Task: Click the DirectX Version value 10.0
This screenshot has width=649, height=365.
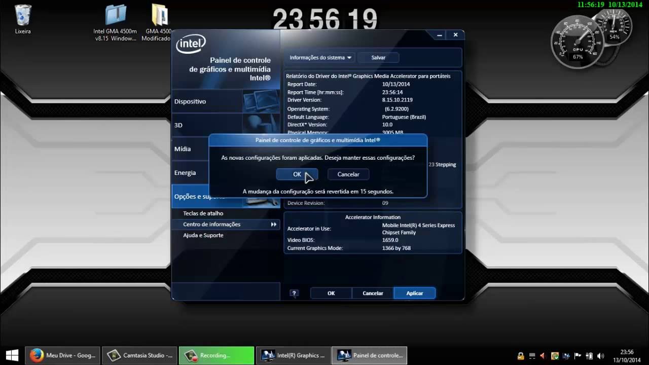Action: click(x=387, y=125)
